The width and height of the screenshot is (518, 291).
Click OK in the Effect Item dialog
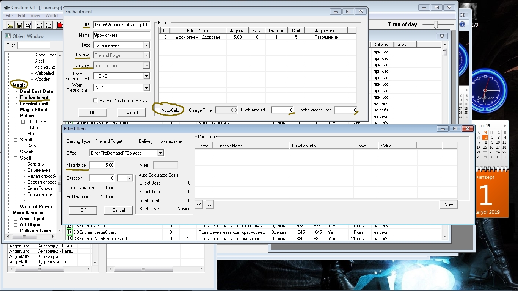pos(83,210)
